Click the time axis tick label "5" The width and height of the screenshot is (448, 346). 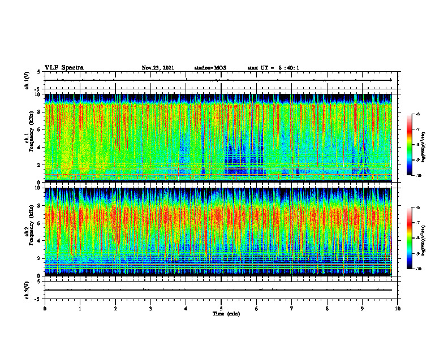[221, 309]
